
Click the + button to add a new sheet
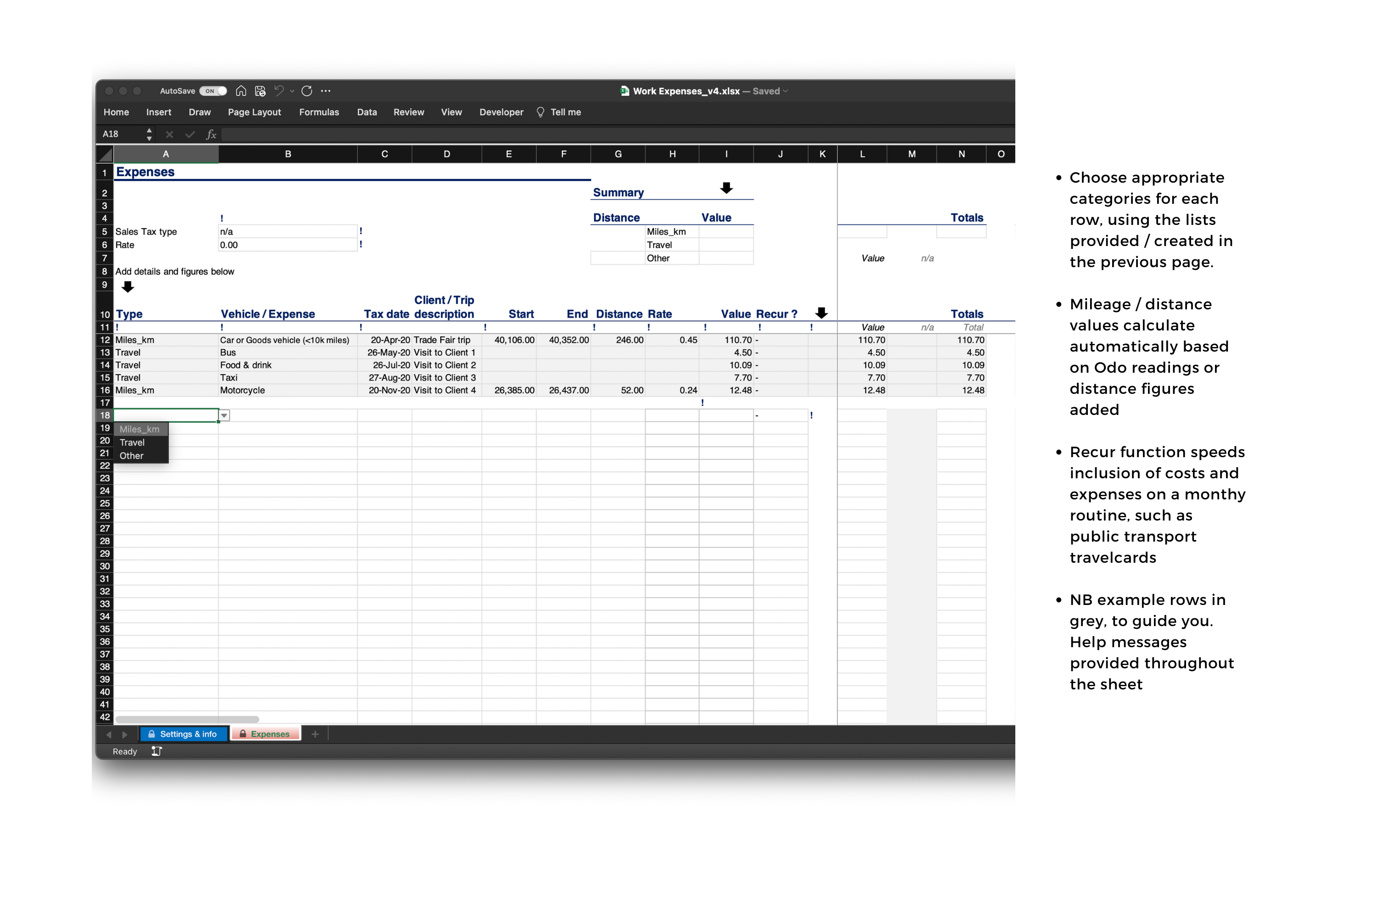[316, 733]
